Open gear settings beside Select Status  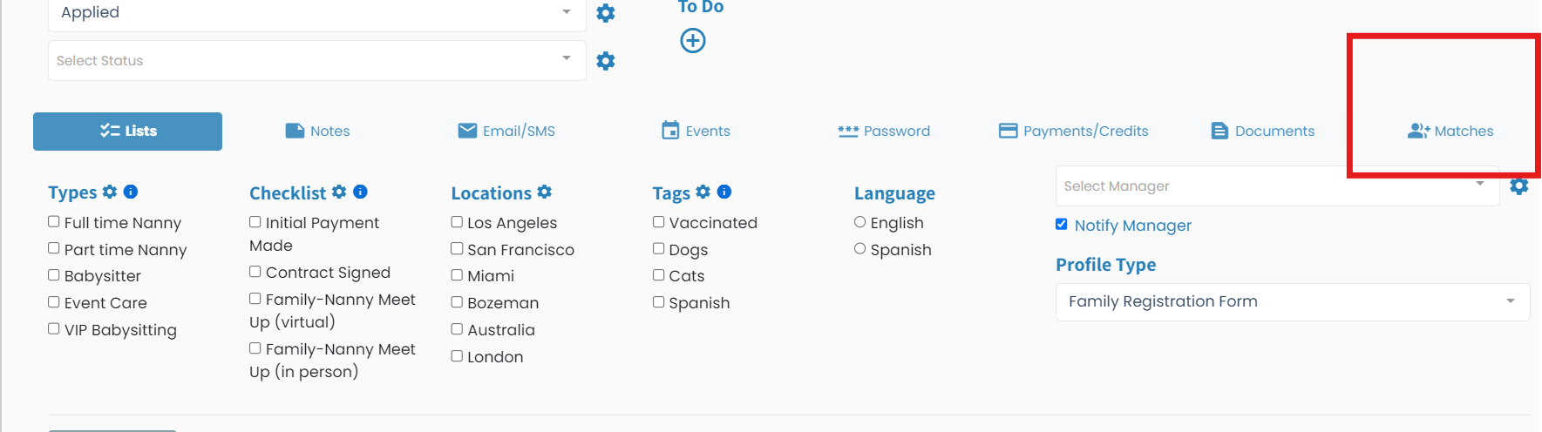(606, 61)
